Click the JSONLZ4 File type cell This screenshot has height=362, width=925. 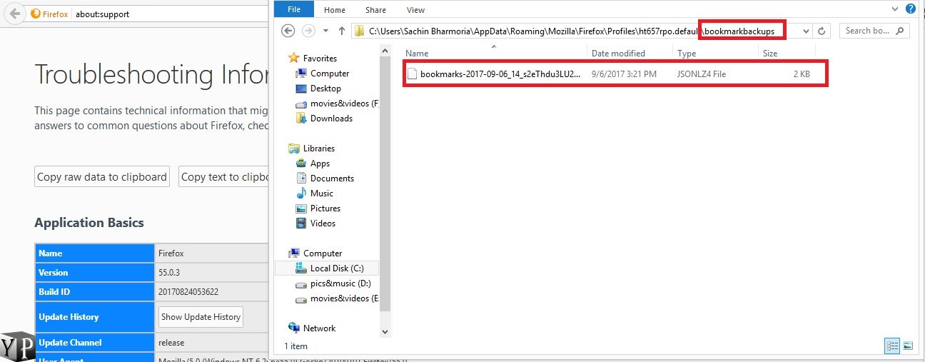click(x=702, y=74)
